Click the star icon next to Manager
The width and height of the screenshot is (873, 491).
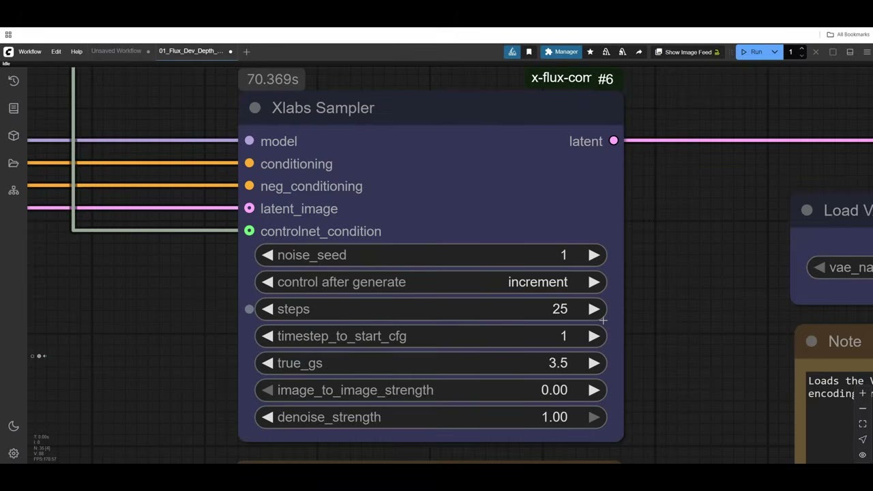(590, 52)
